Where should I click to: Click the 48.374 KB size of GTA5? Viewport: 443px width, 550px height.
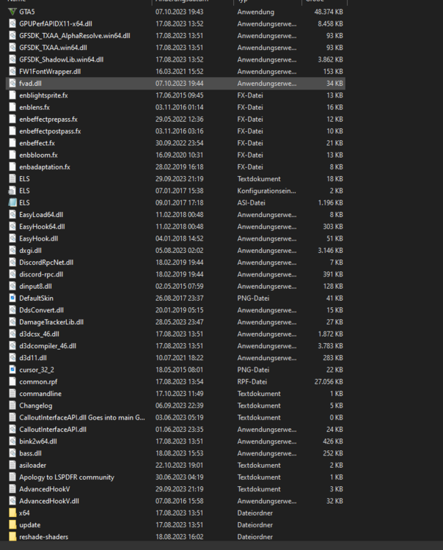pos(329,12)
